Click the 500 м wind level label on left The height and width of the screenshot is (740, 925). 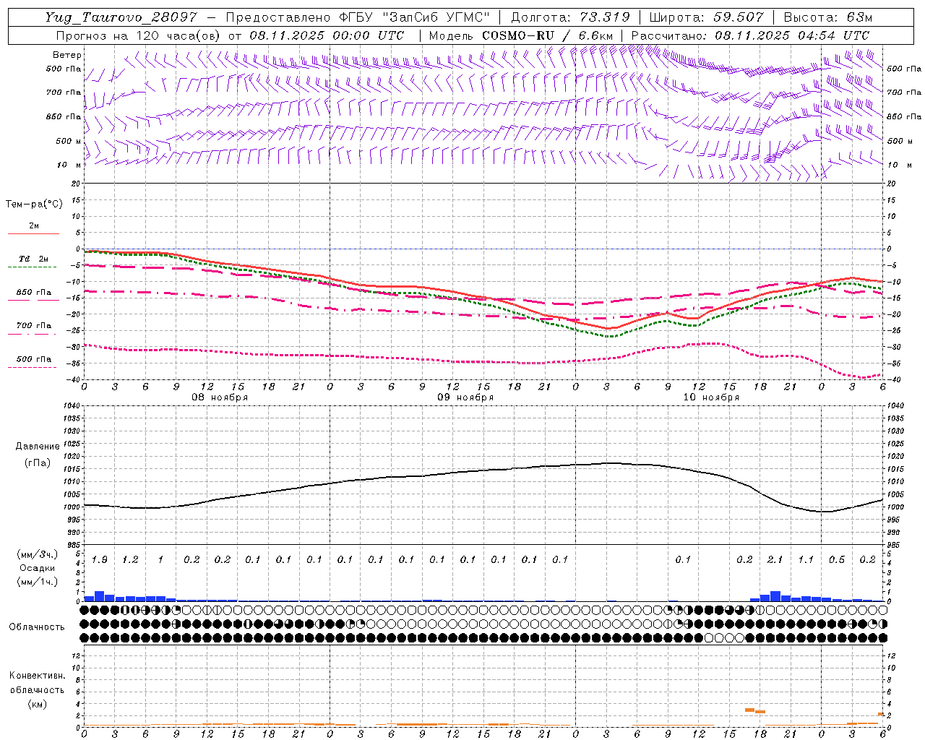69,141
